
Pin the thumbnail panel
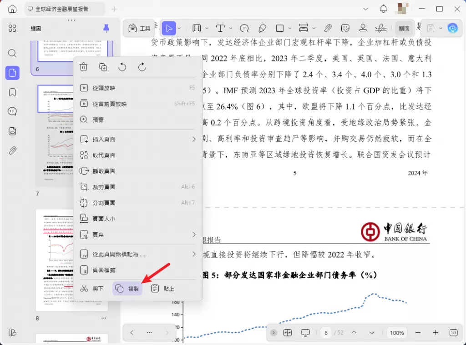(106, 28)
